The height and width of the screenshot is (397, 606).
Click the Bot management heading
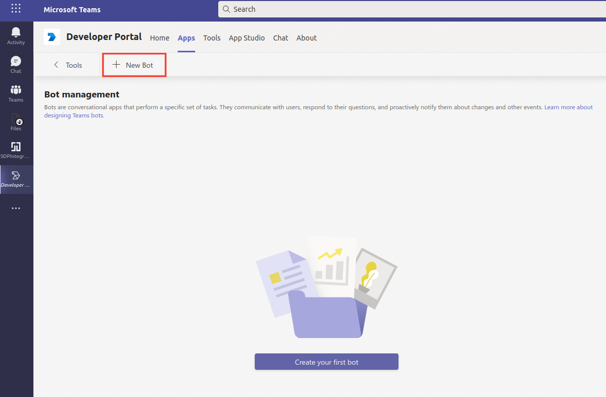click(82, 94)
